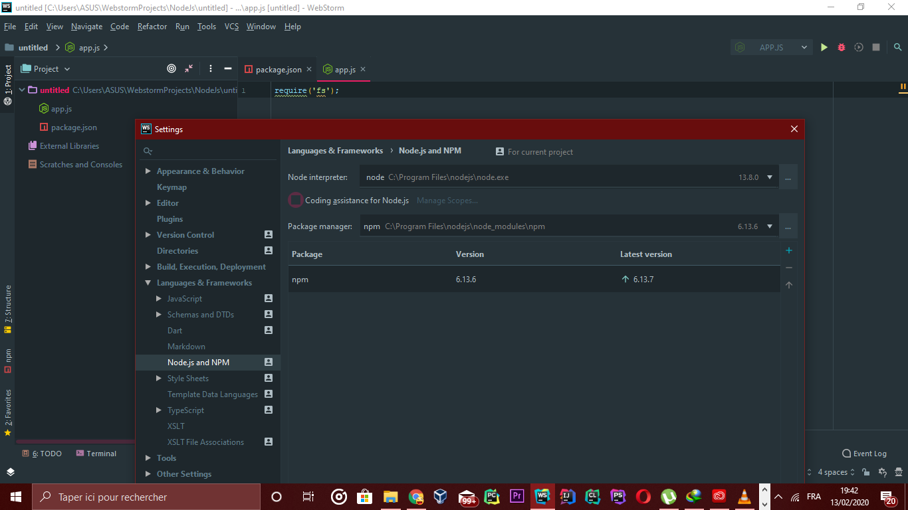Expand the TypeScript settings node
Image resolution: width=908 pixels, height=510 pixels.
click(159, 410)
